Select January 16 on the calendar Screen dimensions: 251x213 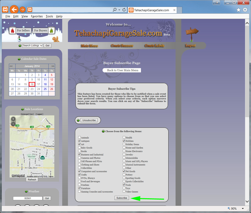32,84
